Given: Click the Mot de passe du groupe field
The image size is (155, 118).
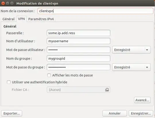Looking at the screenshot, I should pos(78,67).
